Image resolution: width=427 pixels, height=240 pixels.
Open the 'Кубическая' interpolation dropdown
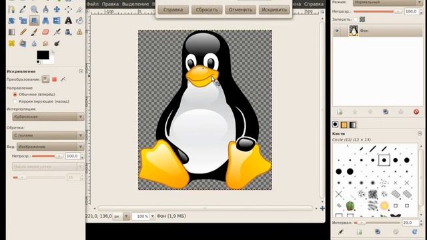point(48,117)
